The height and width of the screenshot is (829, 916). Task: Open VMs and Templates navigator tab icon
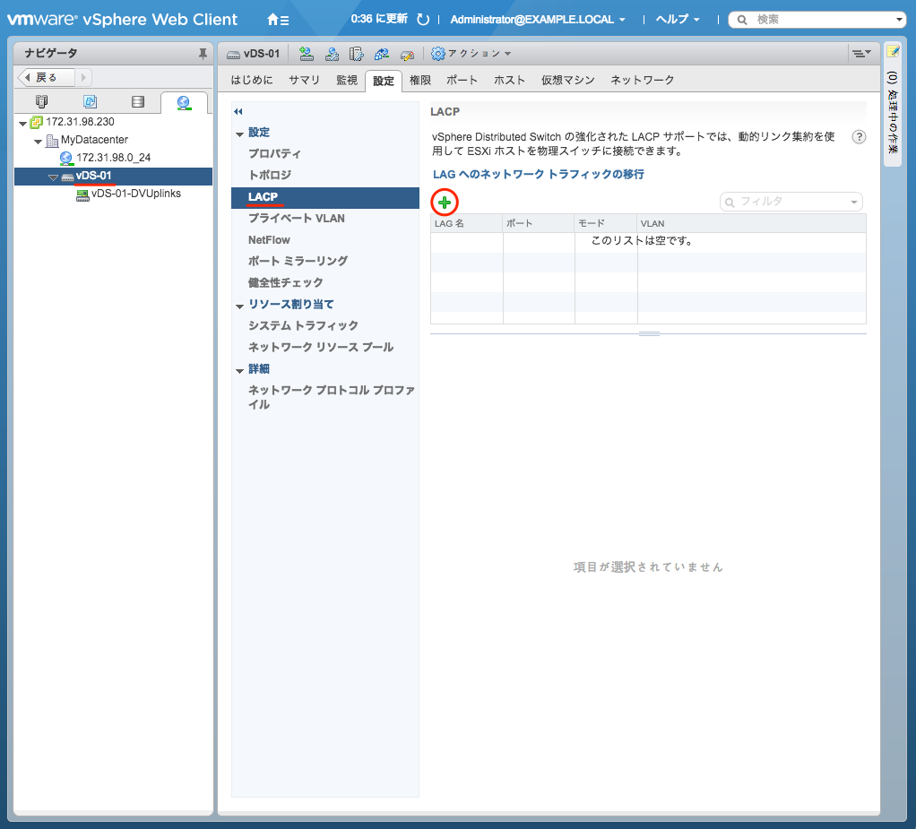(90, 101)
